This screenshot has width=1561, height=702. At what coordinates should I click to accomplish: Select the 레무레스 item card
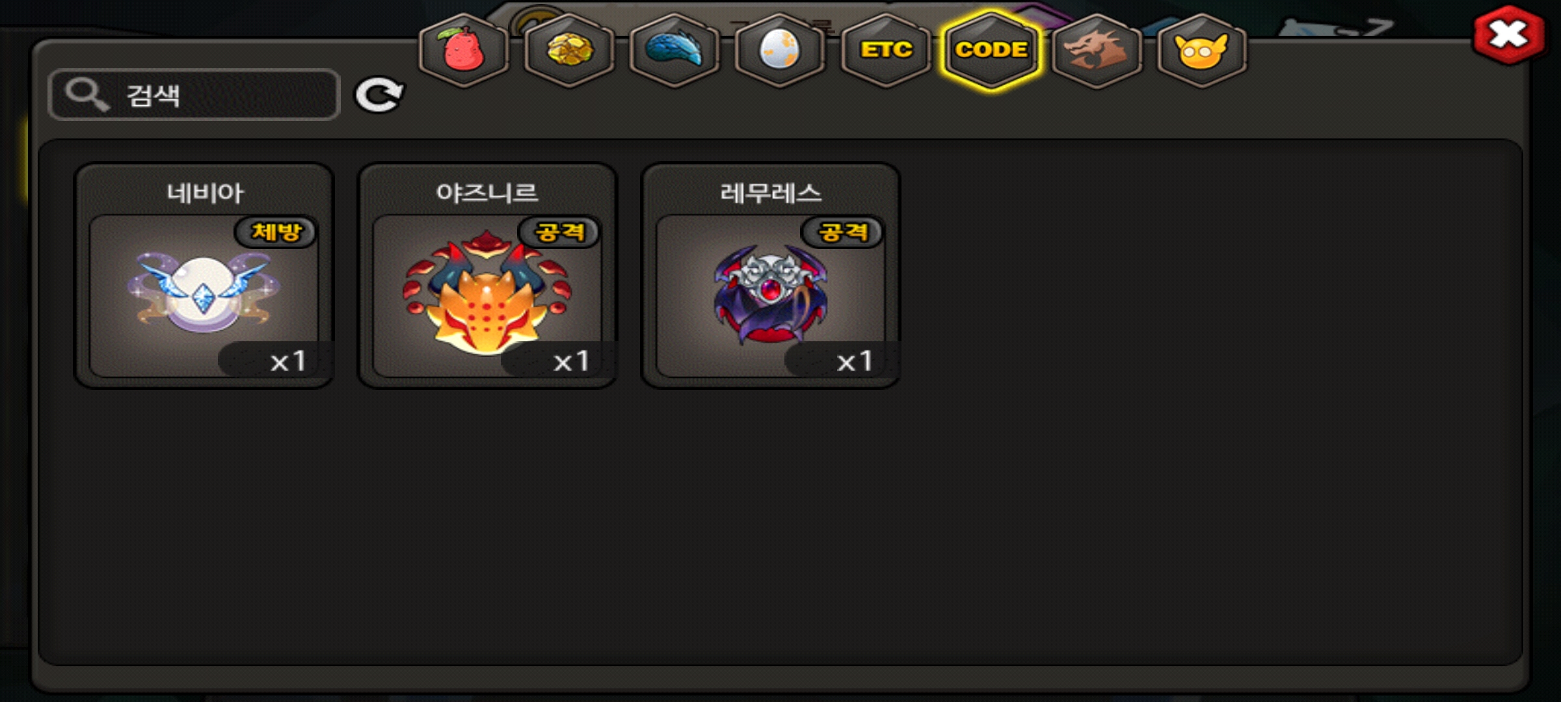[771, 276]
